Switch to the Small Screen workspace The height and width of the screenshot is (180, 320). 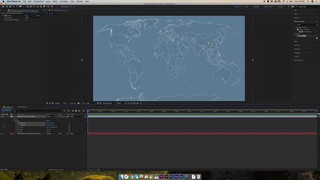[268, 6]
